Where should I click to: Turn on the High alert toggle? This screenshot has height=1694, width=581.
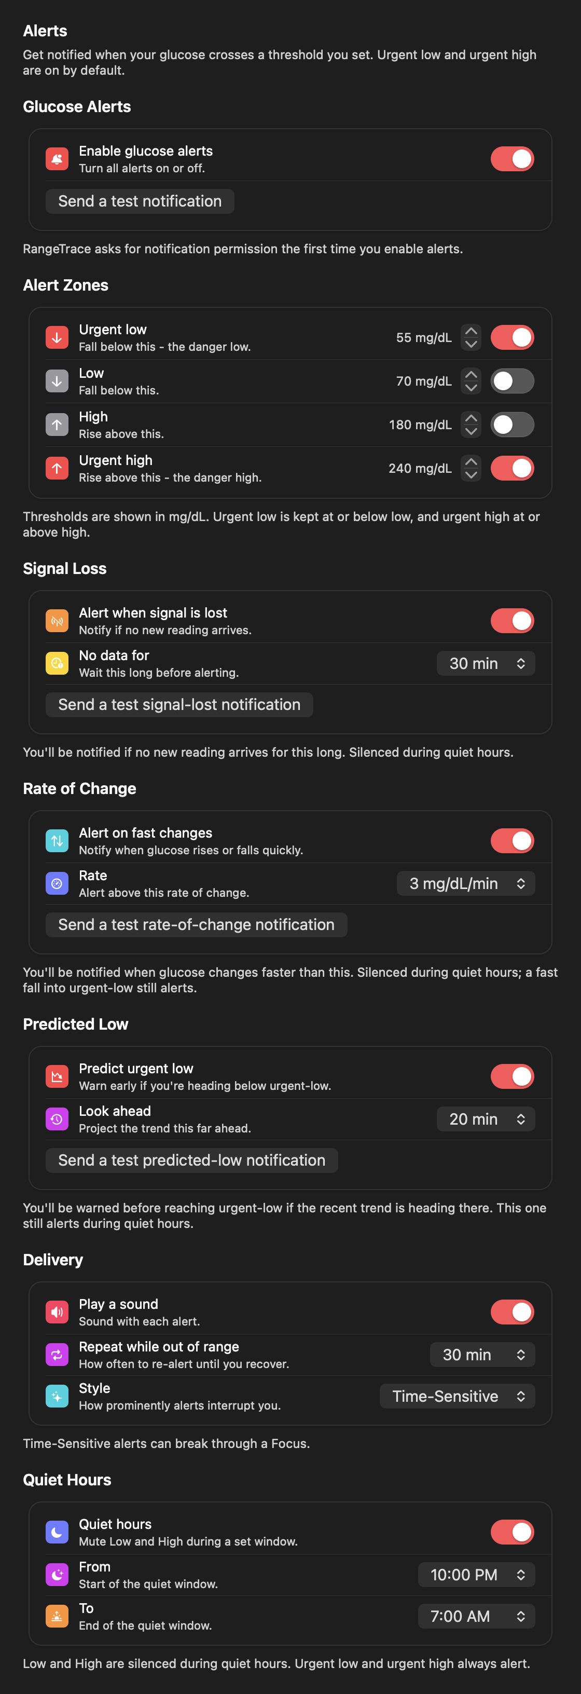pyautogui.click(x=512, y=425)
